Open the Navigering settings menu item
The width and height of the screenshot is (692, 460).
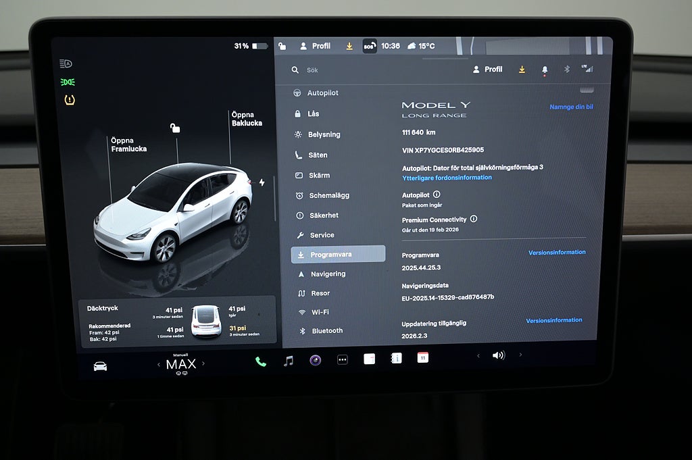328,274
